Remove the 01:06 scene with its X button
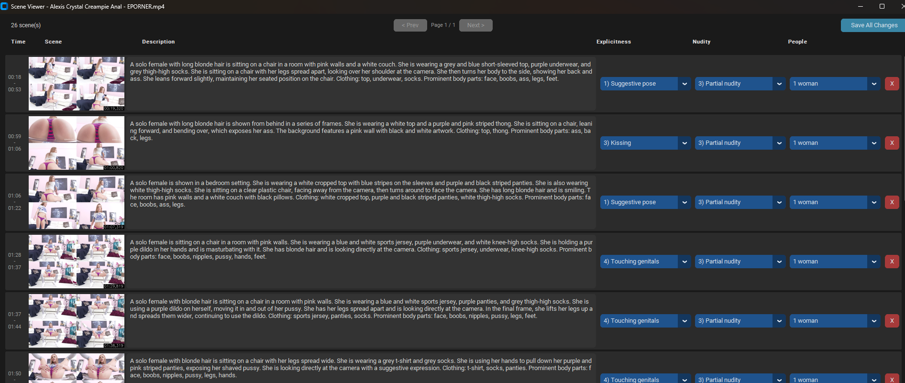Screen dimensions: 905x383 click(x=892, y=202)
